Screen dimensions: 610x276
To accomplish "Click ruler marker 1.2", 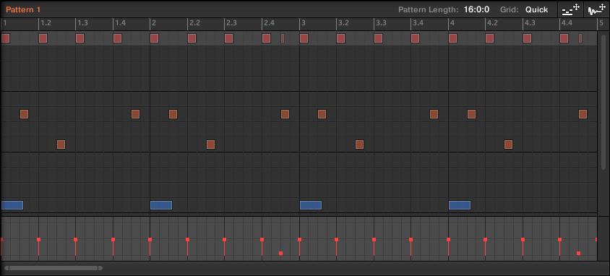I will [46, 23].
